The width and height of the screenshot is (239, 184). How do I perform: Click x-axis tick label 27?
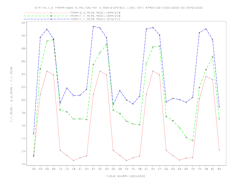(x=94, y=169)
